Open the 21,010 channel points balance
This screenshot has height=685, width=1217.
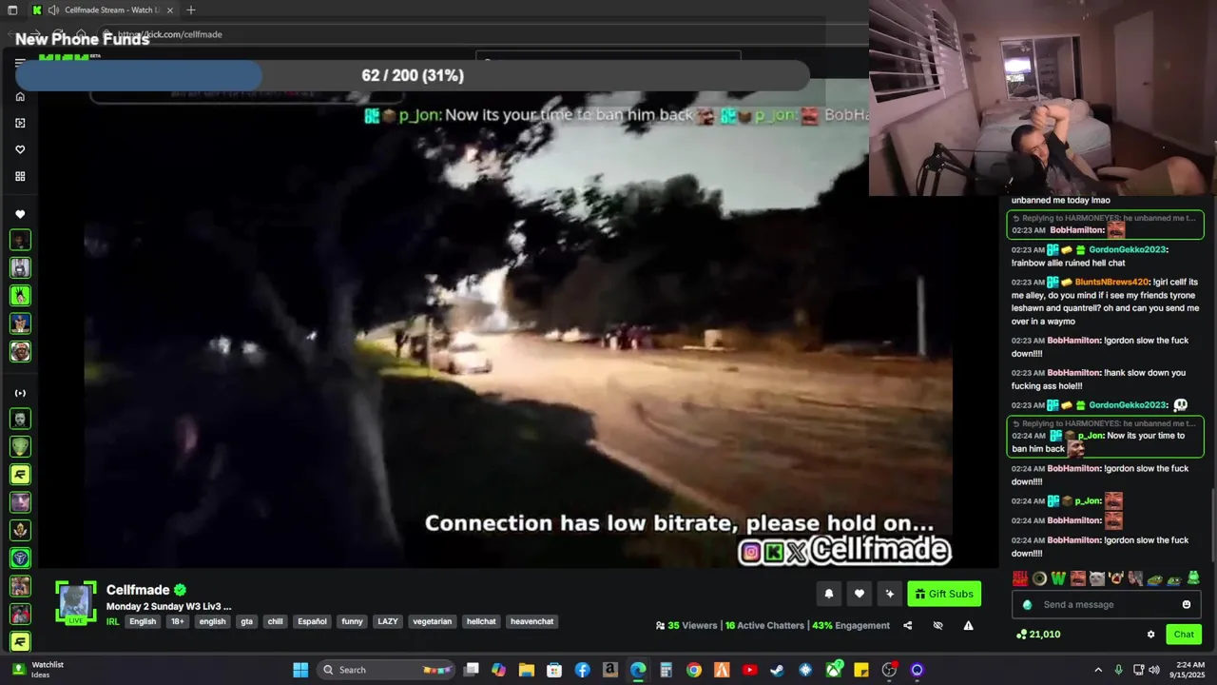tap(1038, 635)
